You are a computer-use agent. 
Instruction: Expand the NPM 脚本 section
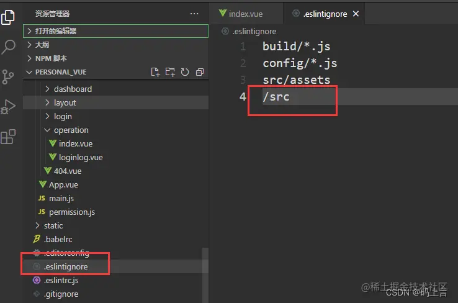tap(115, 58)
